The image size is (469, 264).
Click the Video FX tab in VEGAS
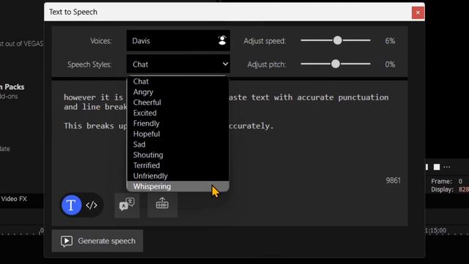(14, 199)
